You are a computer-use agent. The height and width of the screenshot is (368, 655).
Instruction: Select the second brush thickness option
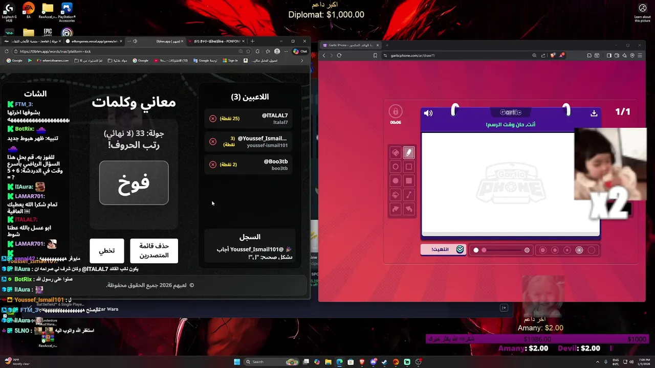[555, 250]
